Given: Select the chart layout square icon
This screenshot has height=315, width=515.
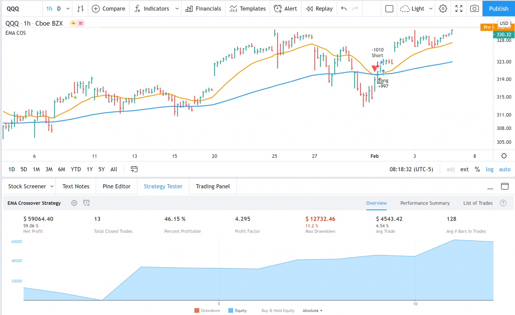Looking at the screenshot, I should coord(389,9).
